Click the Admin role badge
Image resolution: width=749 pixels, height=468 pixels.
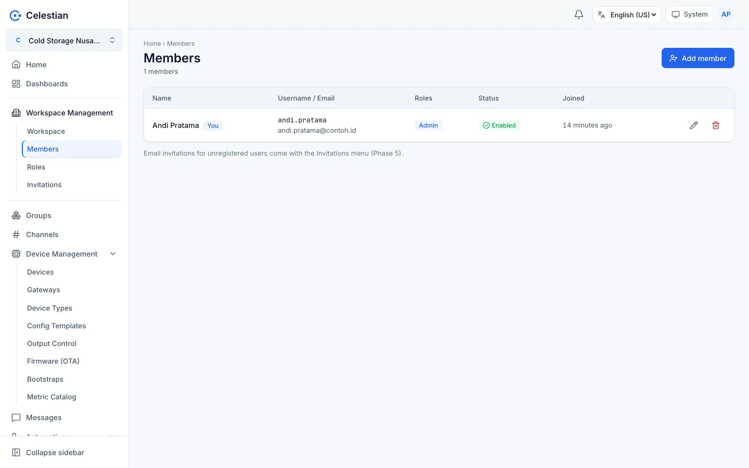[428, 125]
